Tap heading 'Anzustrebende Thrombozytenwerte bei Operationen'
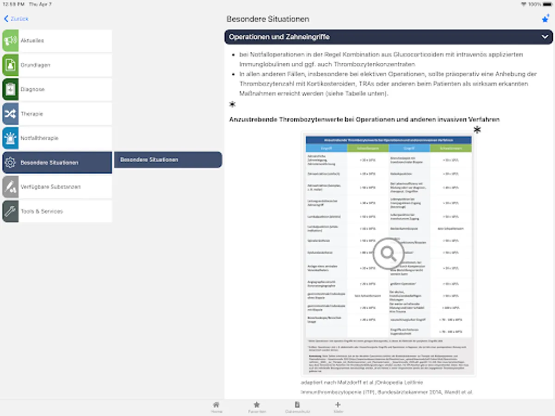The height and width of the screenshot is (416, 555). tap(364, 119)
